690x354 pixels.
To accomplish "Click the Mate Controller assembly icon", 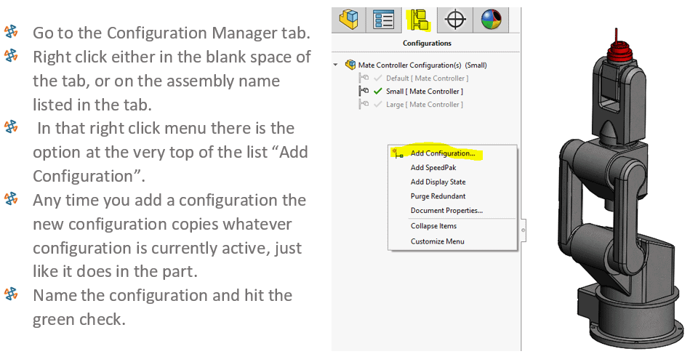I will click(350, 65).
